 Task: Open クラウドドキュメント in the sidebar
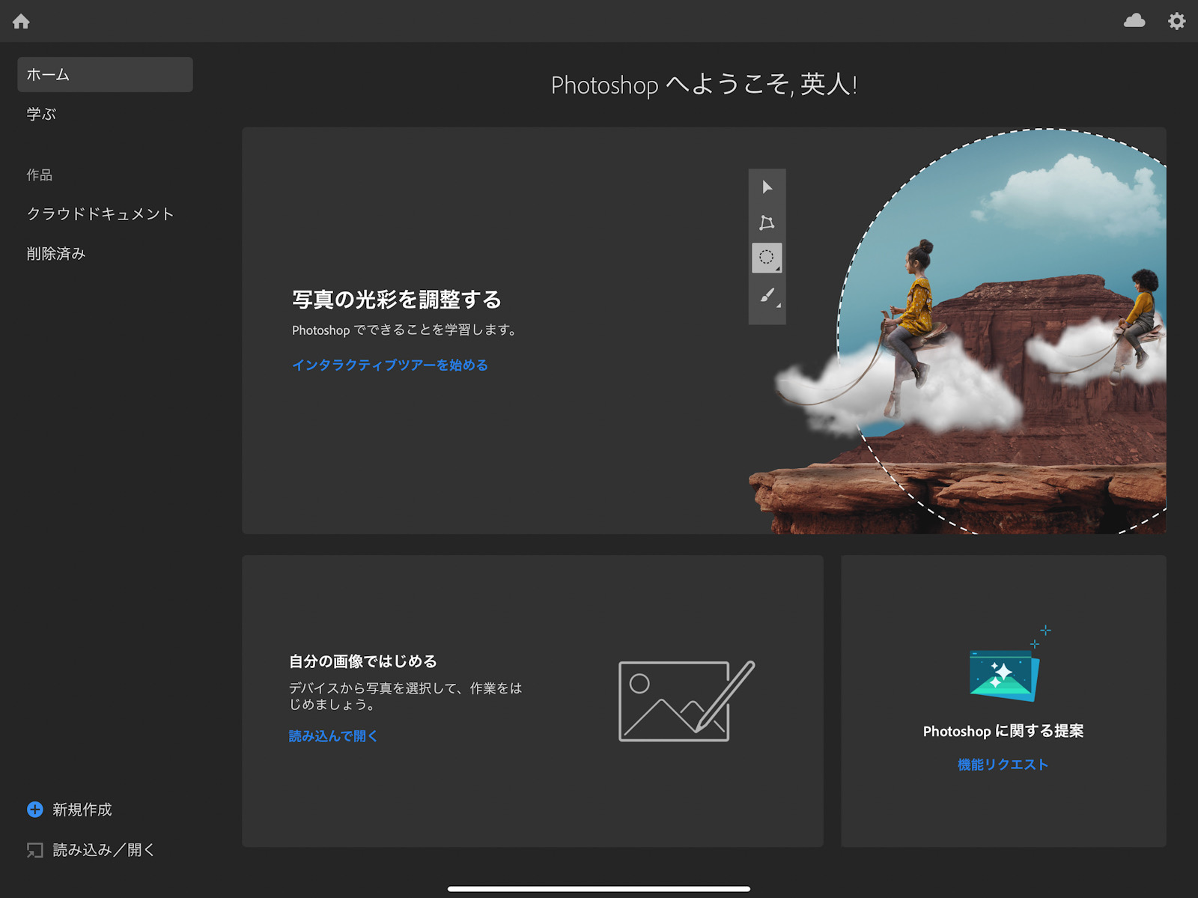(100, 214)
